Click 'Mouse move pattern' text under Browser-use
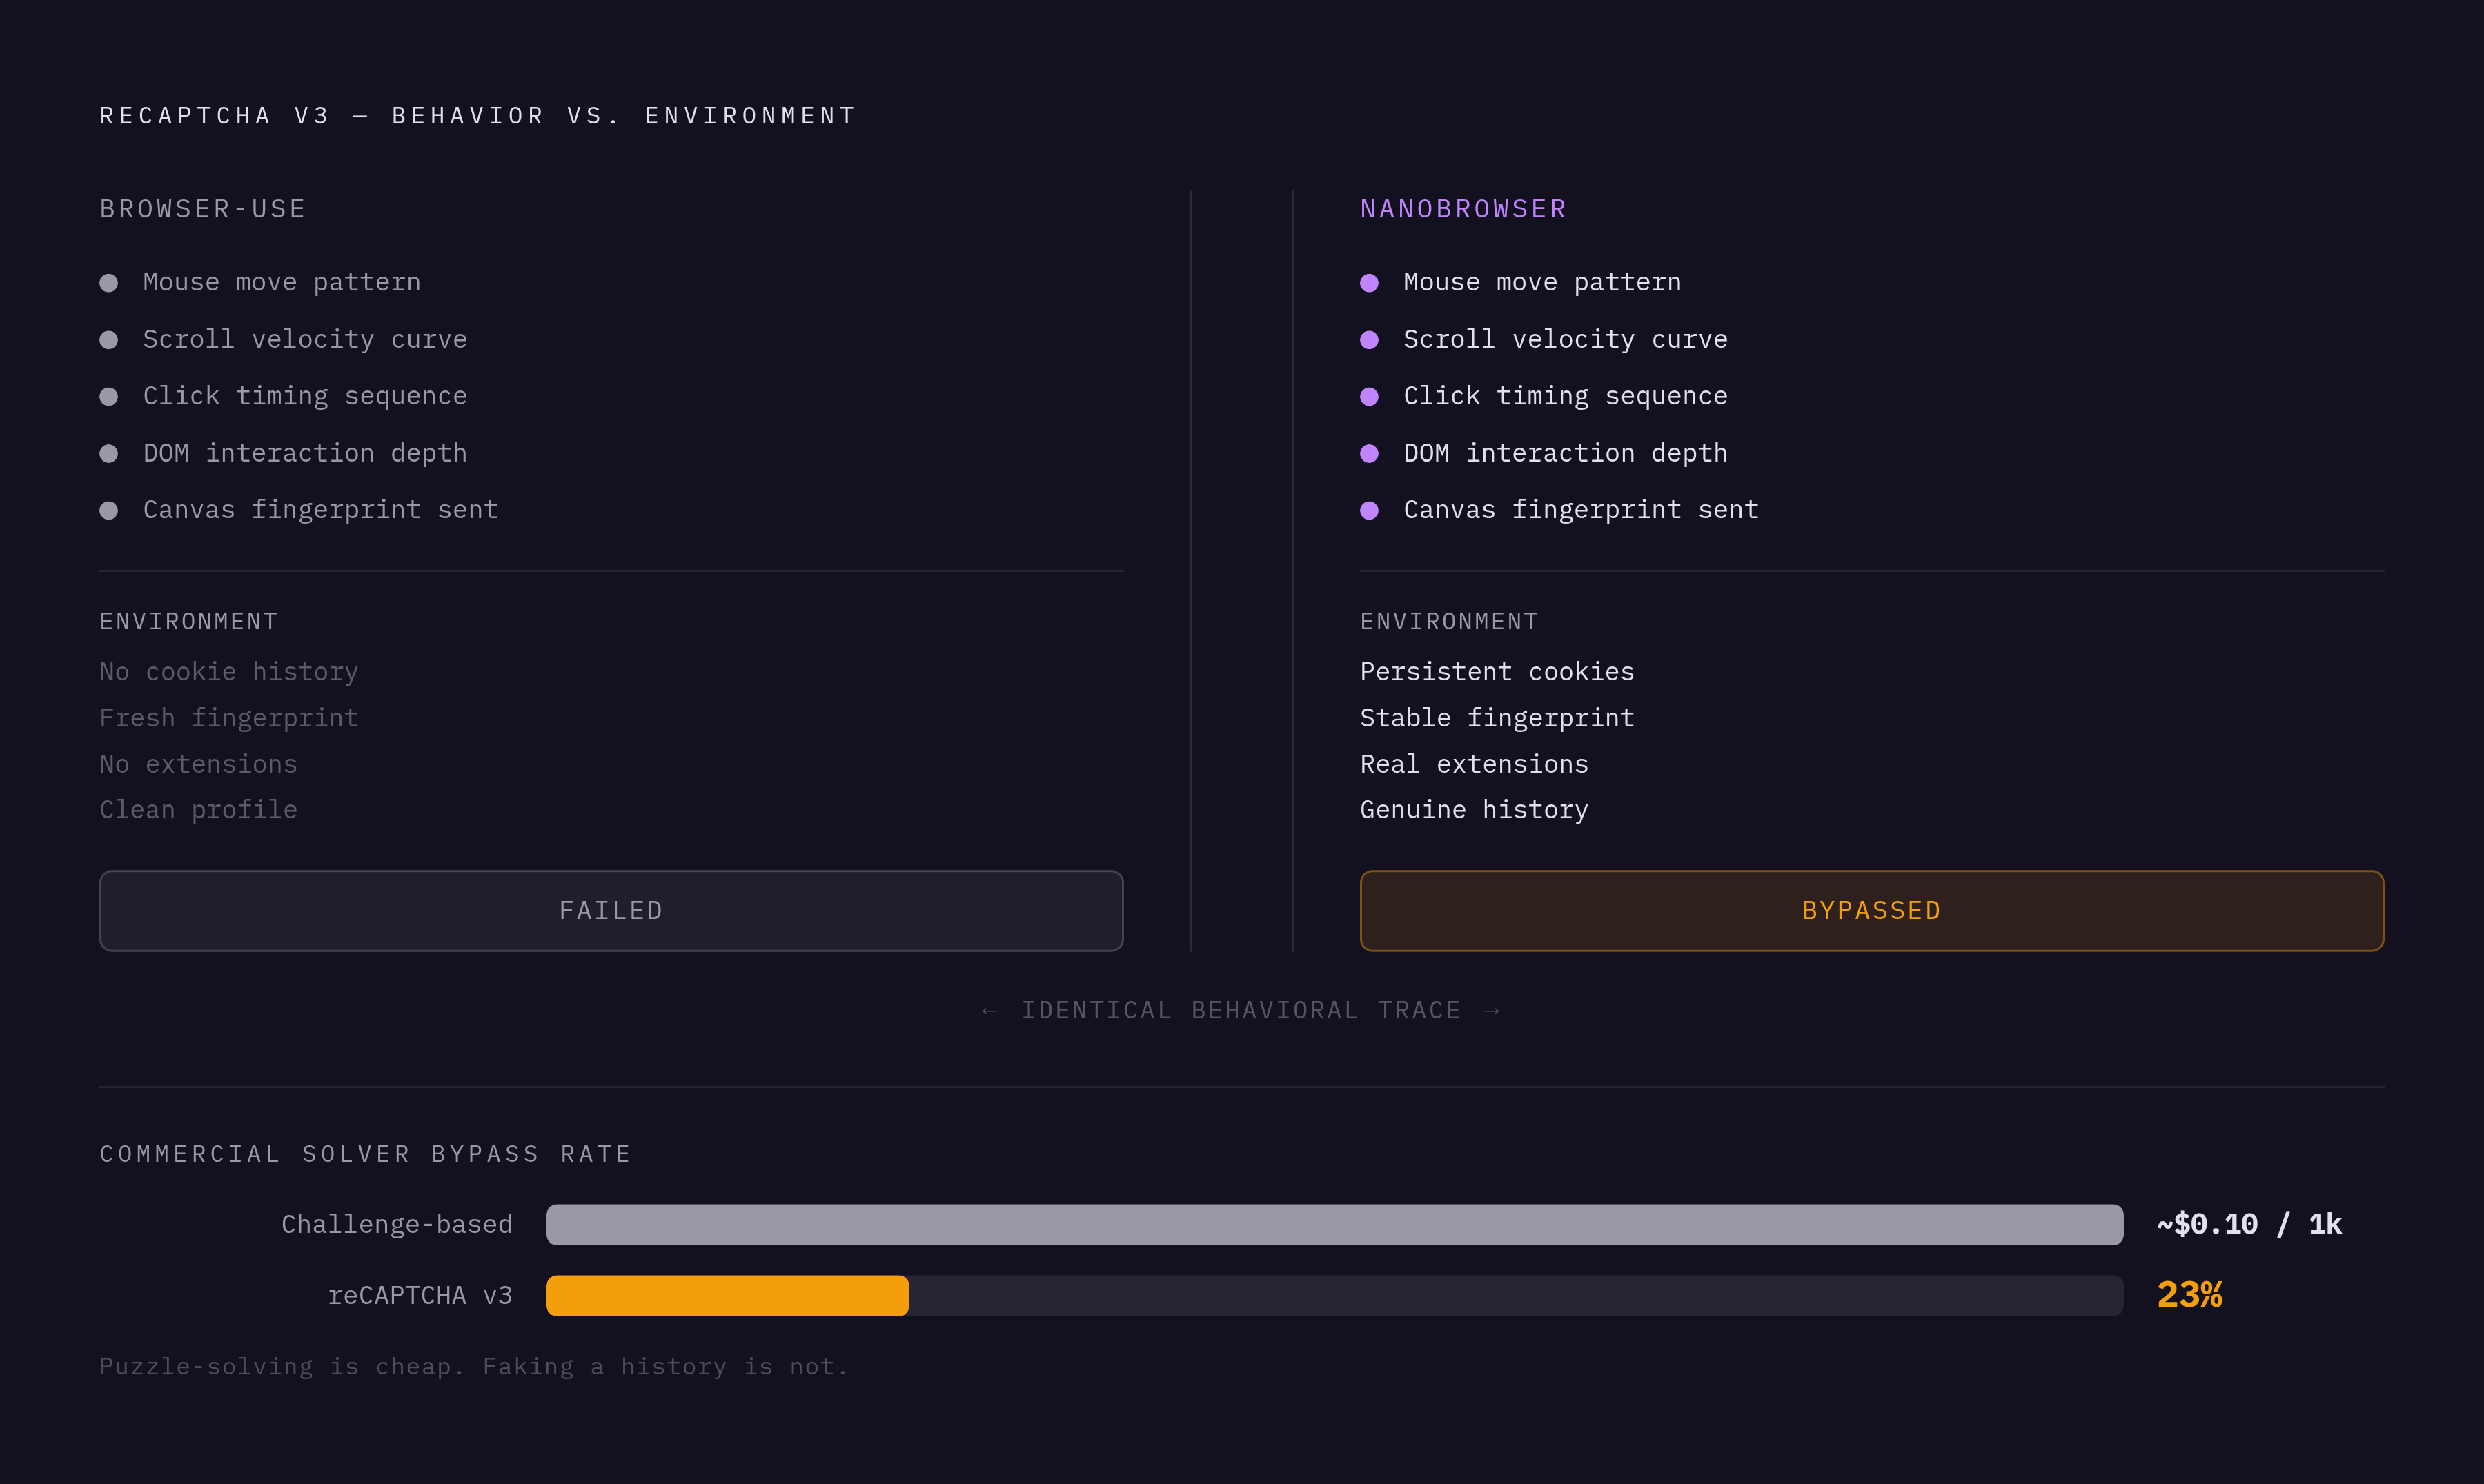Image resolution: width=2484 pixels, height=1484 pixels. coord(282,282)
